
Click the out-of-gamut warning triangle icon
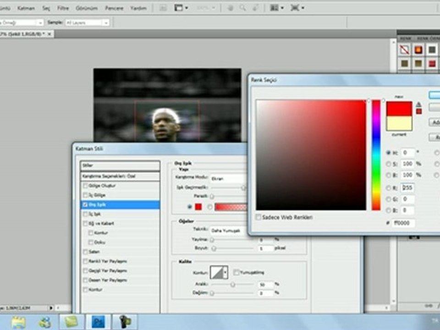pos(418,104)
